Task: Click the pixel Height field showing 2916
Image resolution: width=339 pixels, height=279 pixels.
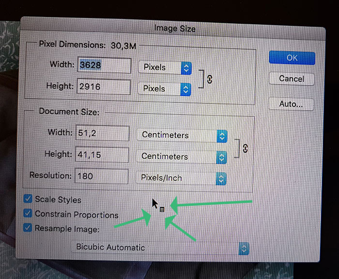Action: (x=104, y=87)
